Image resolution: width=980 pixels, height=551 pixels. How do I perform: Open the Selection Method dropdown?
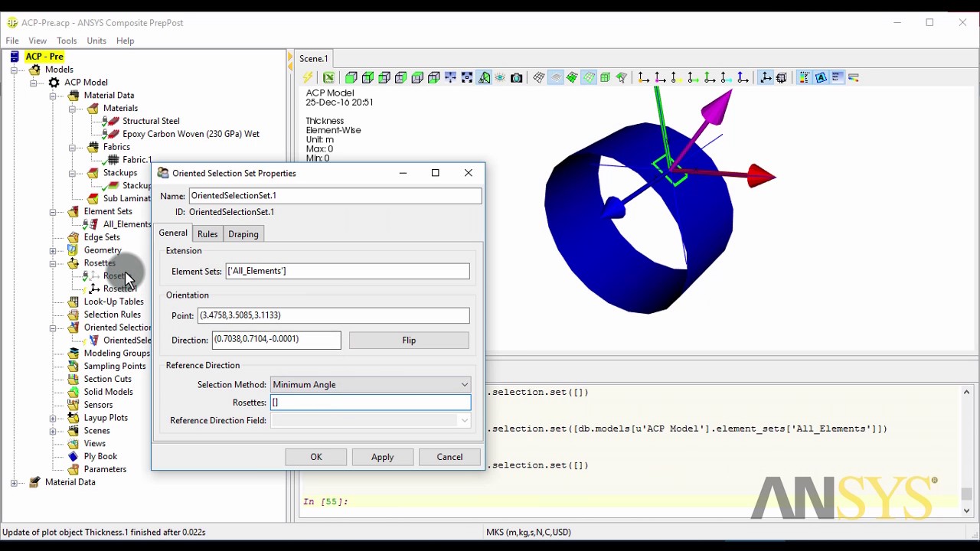[x=371, y=384]
